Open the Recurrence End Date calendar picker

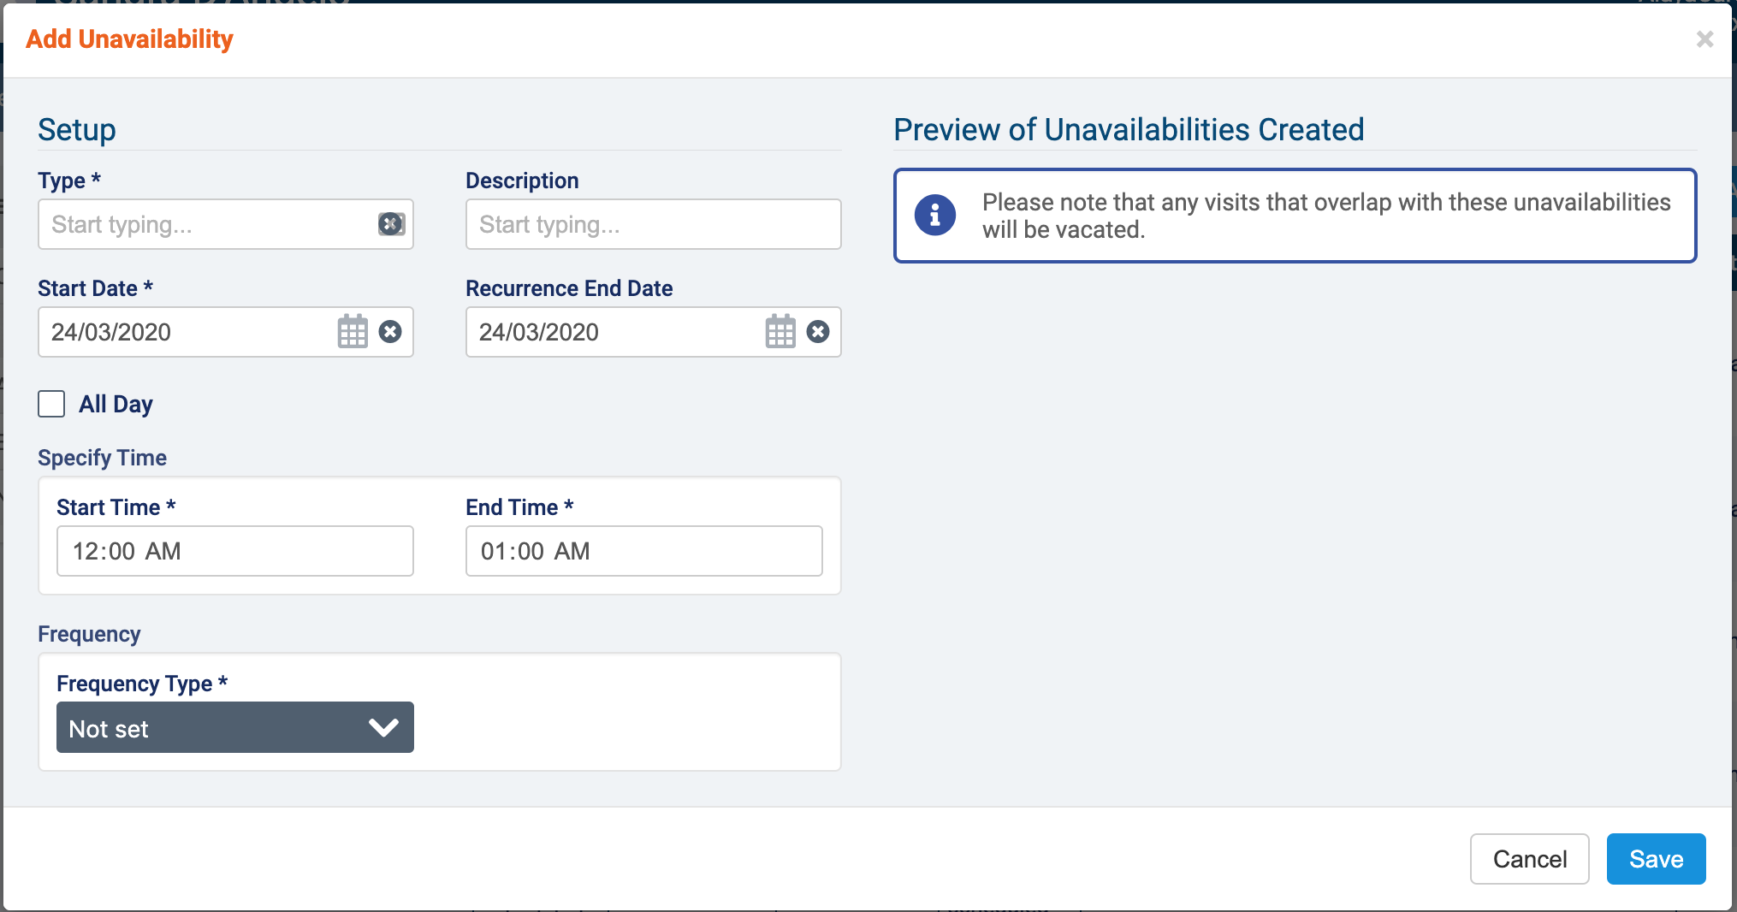pos(780,332)
